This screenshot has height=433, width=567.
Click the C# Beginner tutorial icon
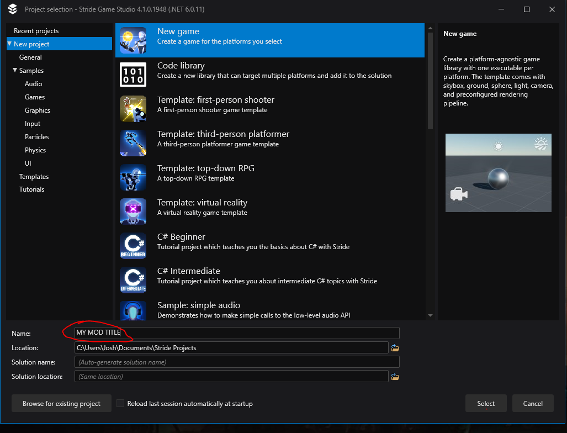click(133, 246)
